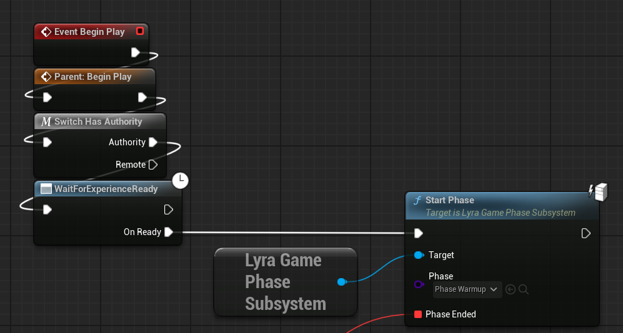The image size is (623, 333).
Task: Click Parent: Begin Play input exec pin
Action: click(x=47, y=97)
